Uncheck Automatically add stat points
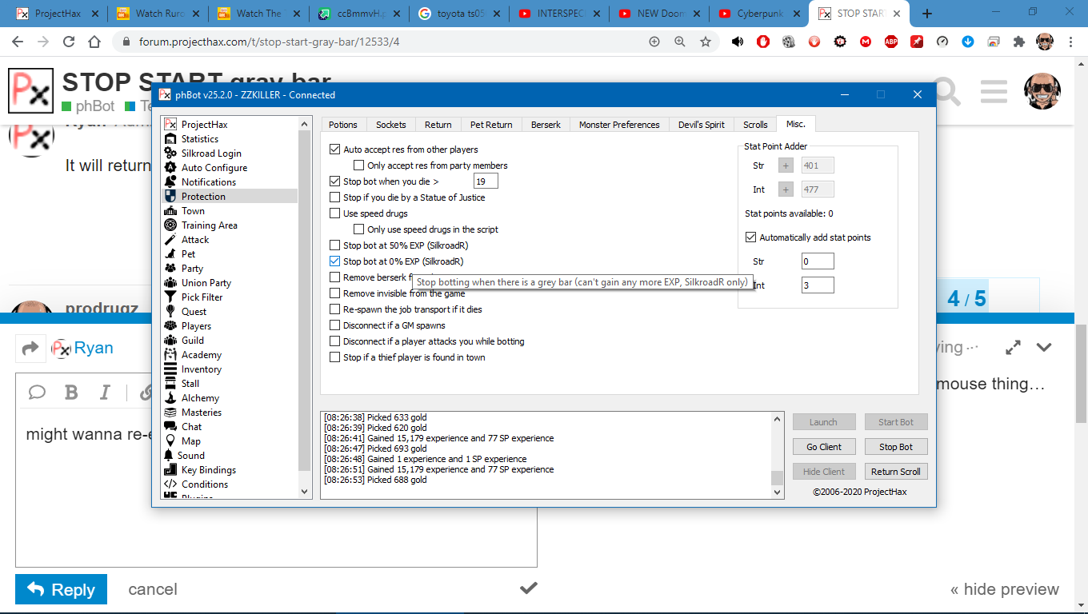 750,237
